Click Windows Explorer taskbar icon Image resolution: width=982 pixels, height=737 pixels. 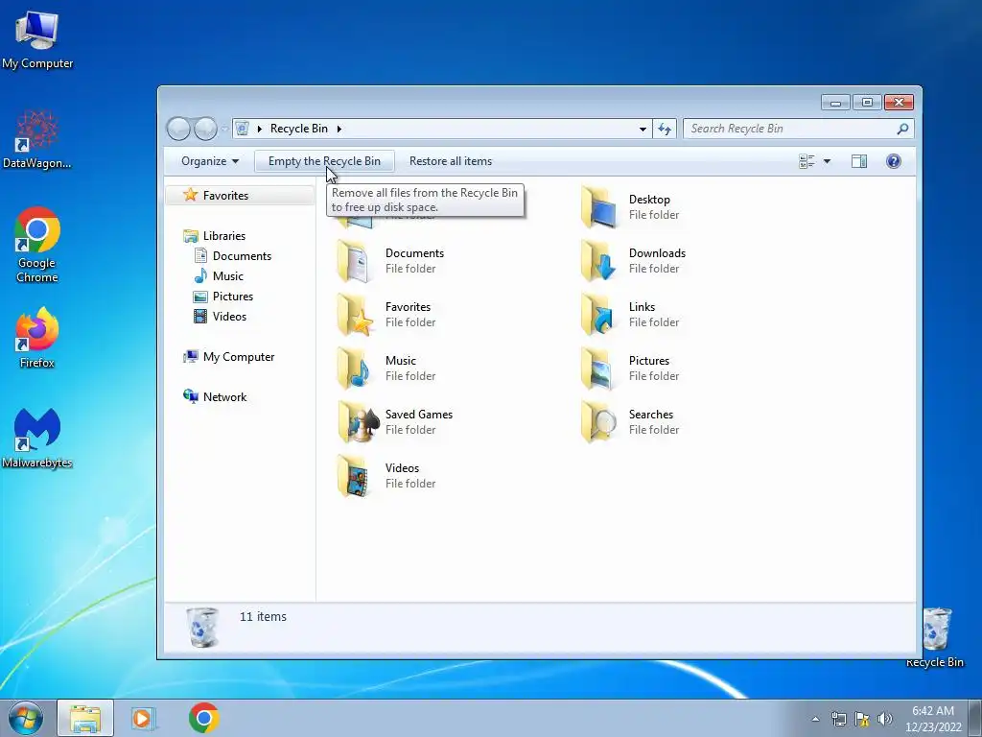click(85, 718)
